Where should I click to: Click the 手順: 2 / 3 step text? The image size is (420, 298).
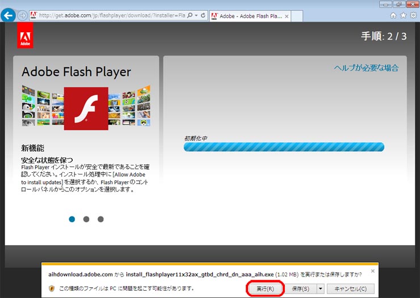(384, 36)
